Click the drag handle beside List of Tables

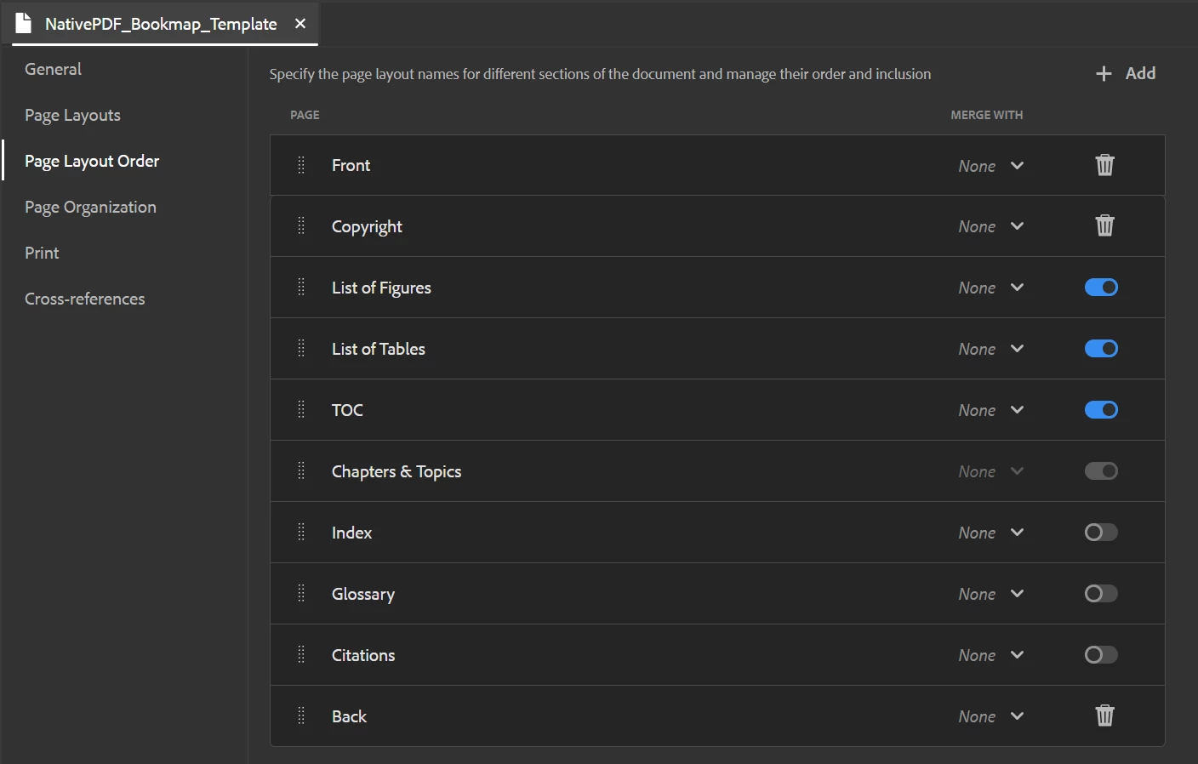tap(301, 348)
